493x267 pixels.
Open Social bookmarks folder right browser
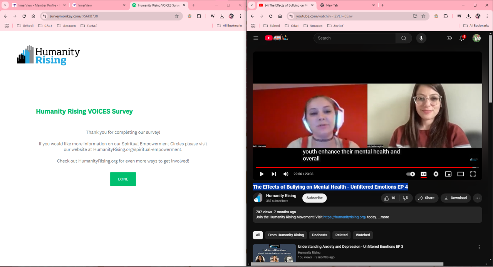[x=335, y=26]
